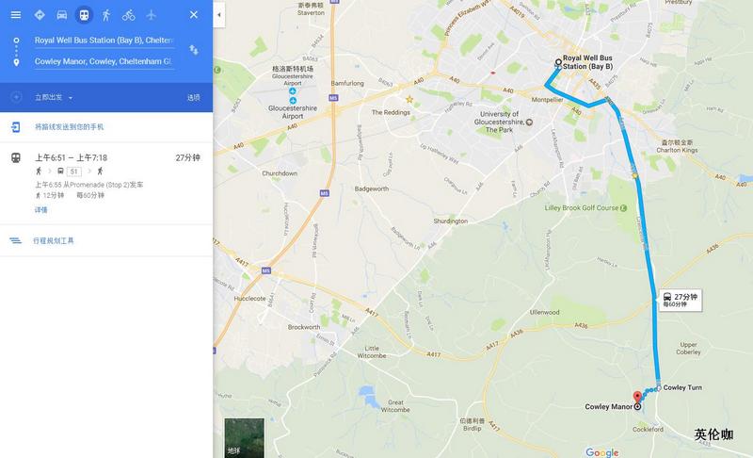
Task: Collapse the side panel with arrow tab
Action: pos(219,15)
